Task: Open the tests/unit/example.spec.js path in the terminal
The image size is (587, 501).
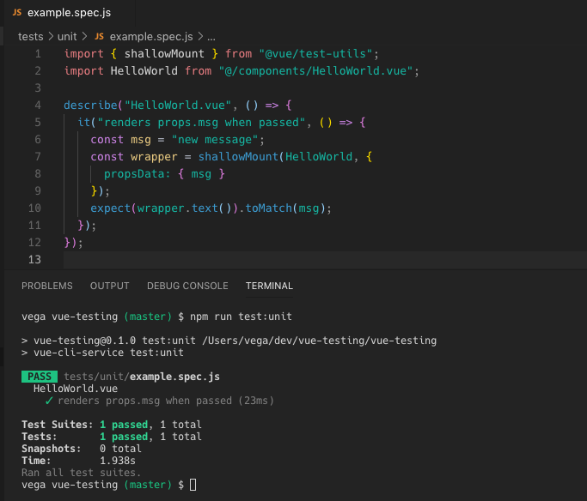Action: (142, 377)
